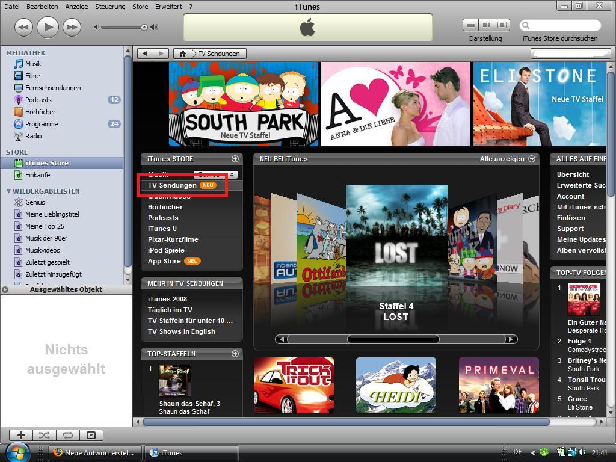
Task: Click the play button
Action: 48,27
